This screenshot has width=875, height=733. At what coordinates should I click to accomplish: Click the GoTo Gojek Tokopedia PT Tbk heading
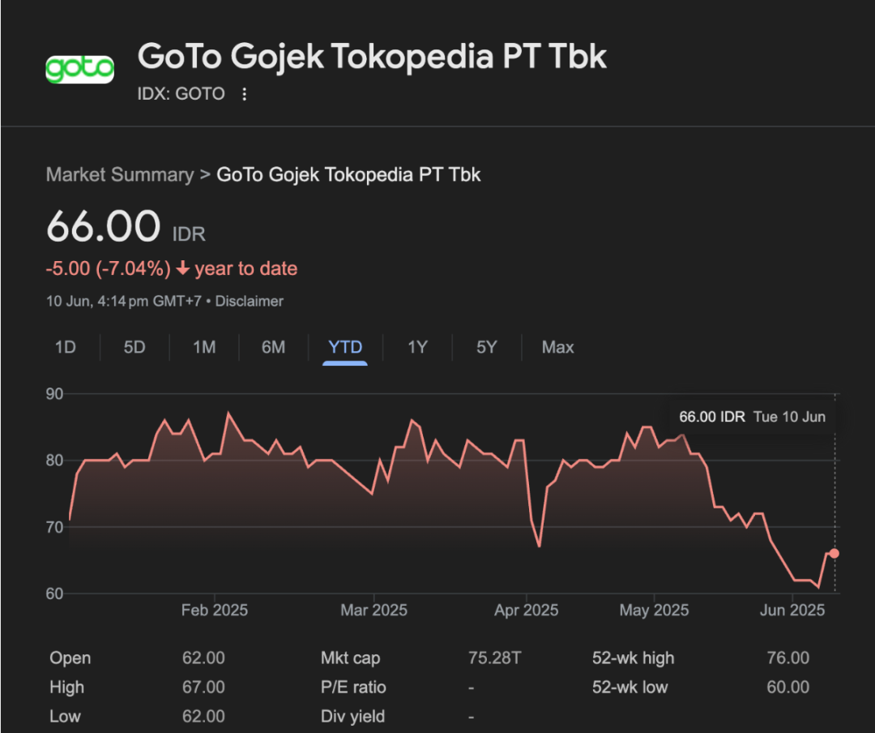[x=372, y=58]
